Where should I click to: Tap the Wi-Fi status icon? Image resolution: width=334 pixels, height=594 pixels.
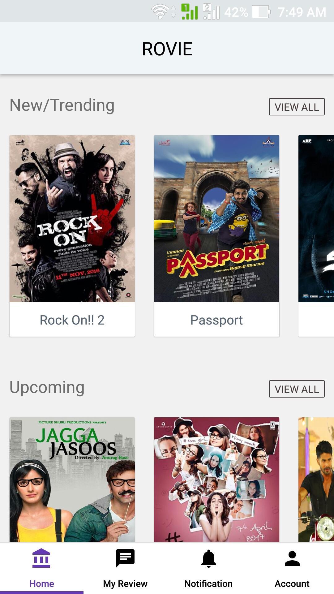(x=160, y=12)
